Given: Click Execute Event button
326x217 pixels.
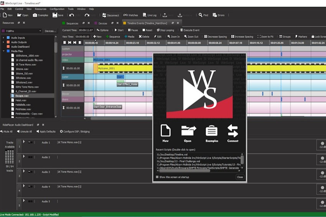Looking at the screenshot, I should pos(189,30).
